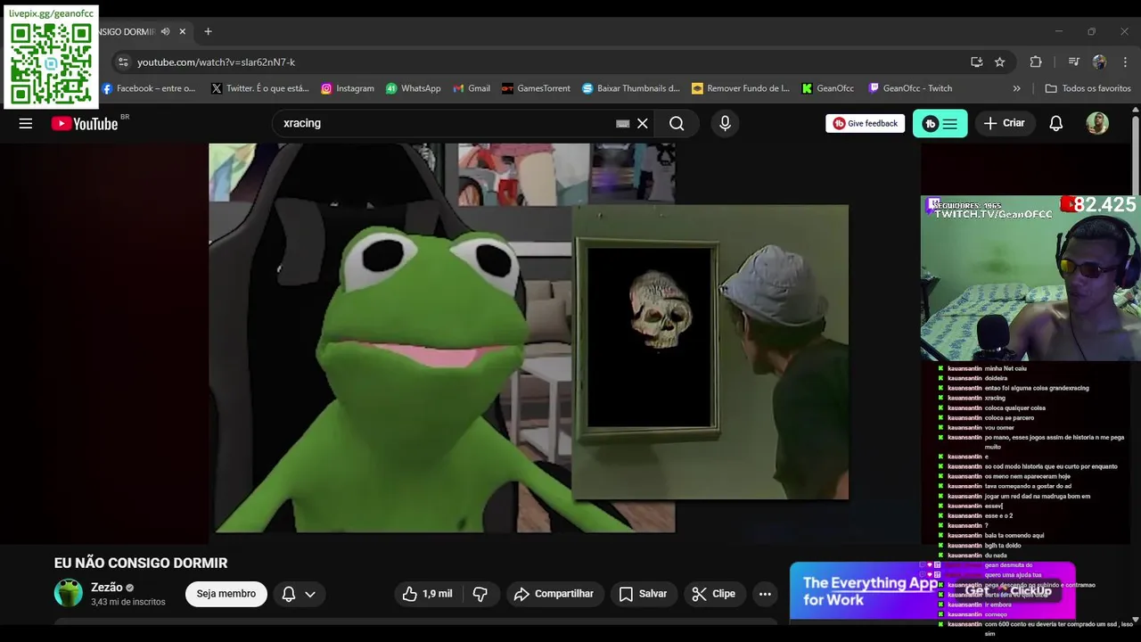Click the 3,43 mi de inscritos text
This screenshot has width=1141, height=642.
click(x=128, y=602)
